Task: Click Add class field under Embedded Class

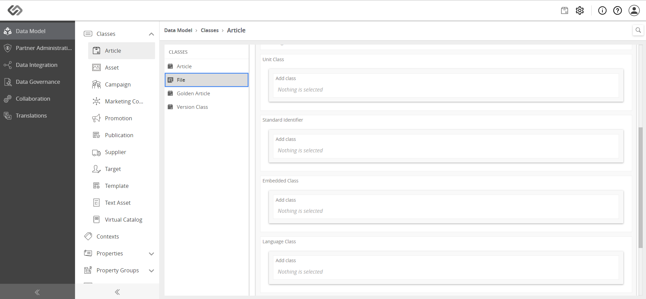Action: pyautogui.click(x=446, y=207)
